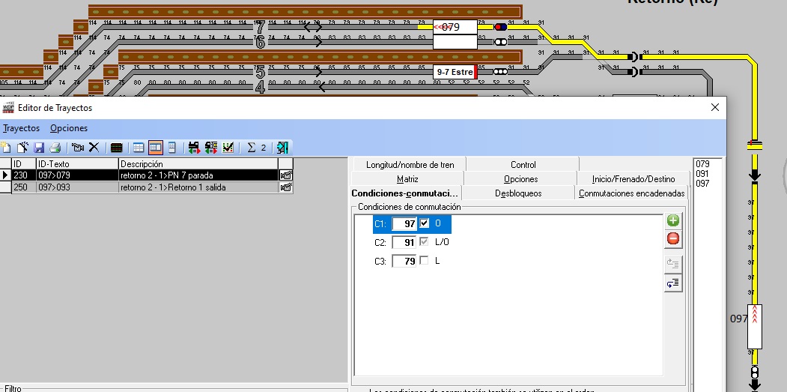Viewport: 787px width, 392px height.
Task: Click the Sigma sum icon in the toolbar
Action: 252,147
